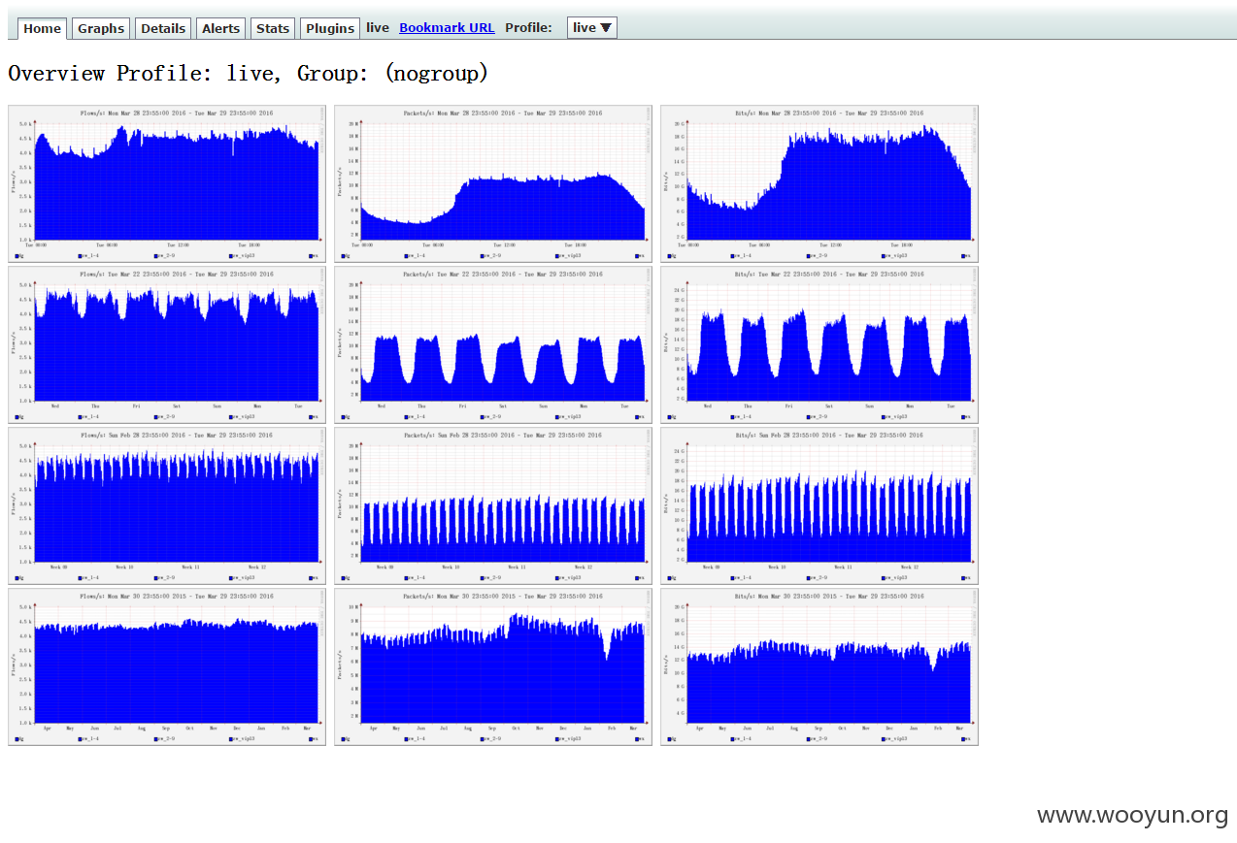Show the yearly Flows/s graph

[x=167, y=666]
